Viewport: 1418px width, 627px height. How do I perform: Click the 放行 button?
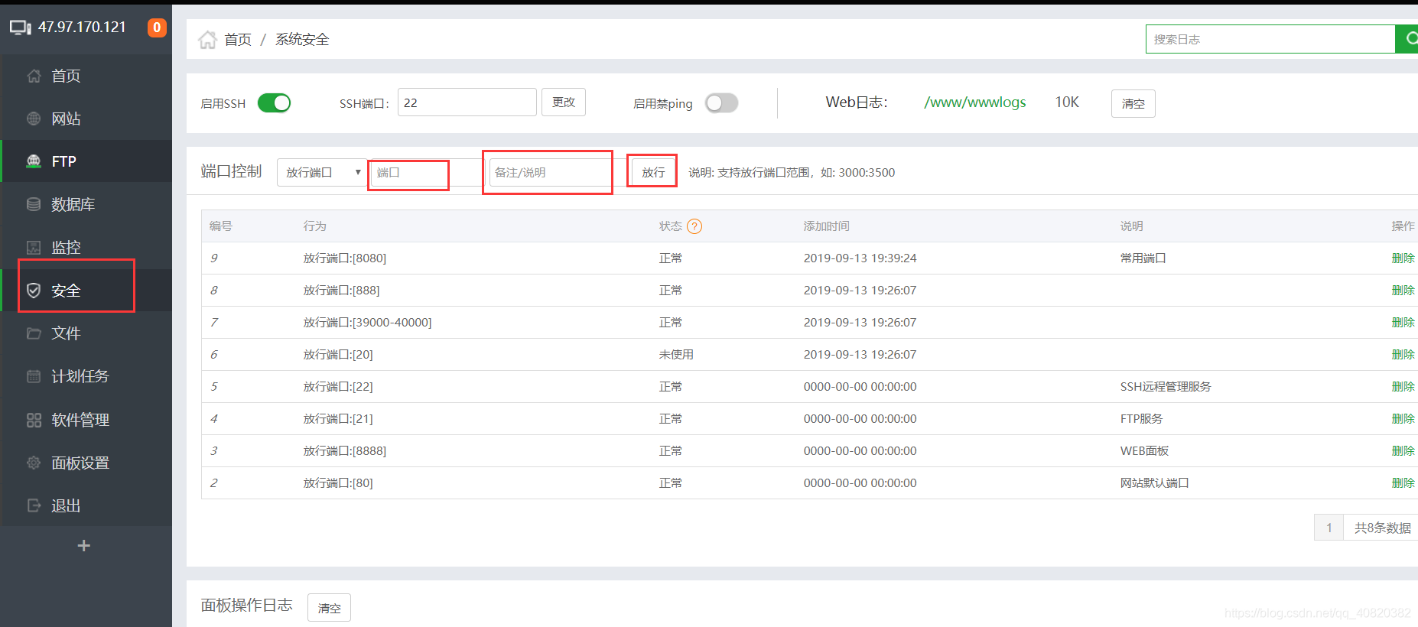(652, 172)
